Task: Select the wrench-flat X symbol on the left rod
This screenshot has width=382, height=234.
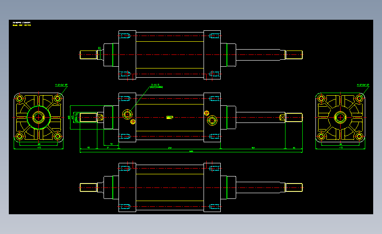Action: [x=100, y=118]
